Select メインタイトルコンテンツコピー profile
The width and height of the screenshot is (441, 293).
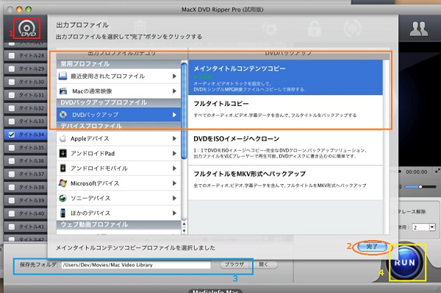(x=285, y=77)
